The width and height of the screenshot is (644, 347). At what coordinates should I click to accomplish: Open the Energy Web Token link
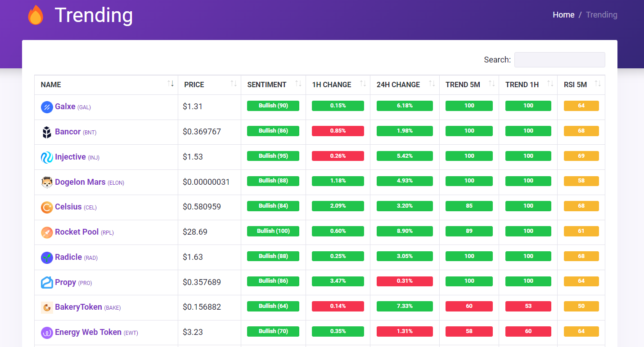[x=88, y=332]
